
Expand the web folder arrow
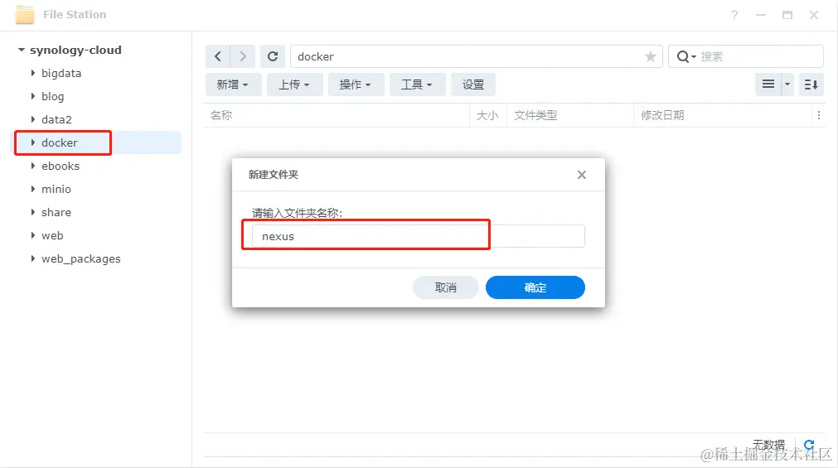pyautogui.click(x=33, y=235)
